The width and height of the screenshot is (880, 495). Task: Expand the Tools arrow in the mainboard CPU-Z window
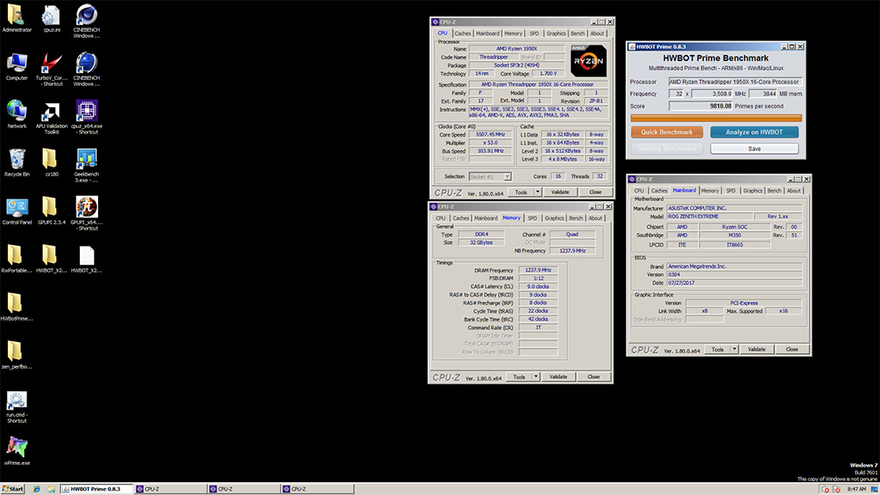click(x=734, y=349)
